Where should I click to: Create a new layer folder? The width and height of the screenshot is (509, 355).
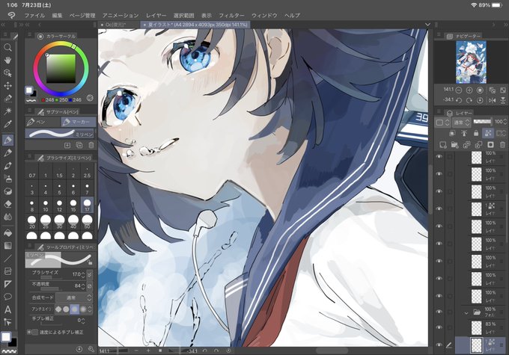[455, 144]
